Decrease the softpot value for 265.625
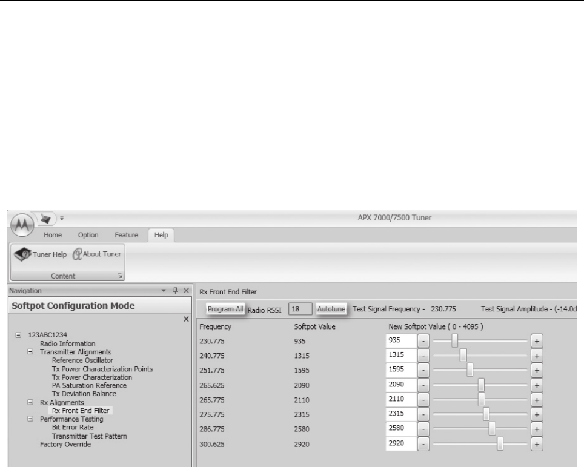The width and height of the screenshot is (584, 467). [423, 385]
